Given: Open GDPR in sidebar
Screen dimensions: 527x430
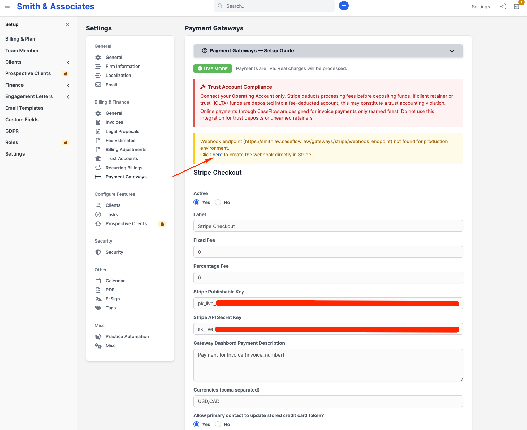Looking at the screenshot, I should pos(12,131).
